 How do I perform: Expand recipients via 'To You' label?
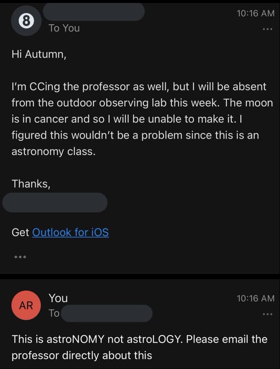[x=64, y=28]
